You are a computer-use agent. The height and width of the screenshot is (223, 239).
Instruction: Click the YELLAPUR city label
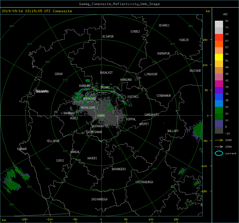[53, 141]
